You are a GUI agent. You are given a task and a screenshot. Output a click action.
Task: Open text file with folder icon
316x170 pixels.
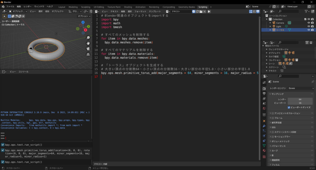coord(201,11)
